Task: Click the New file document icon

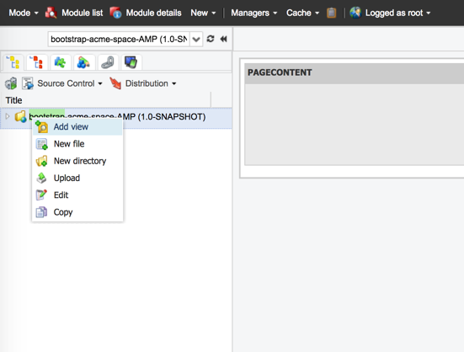Action: pos(42,144)
